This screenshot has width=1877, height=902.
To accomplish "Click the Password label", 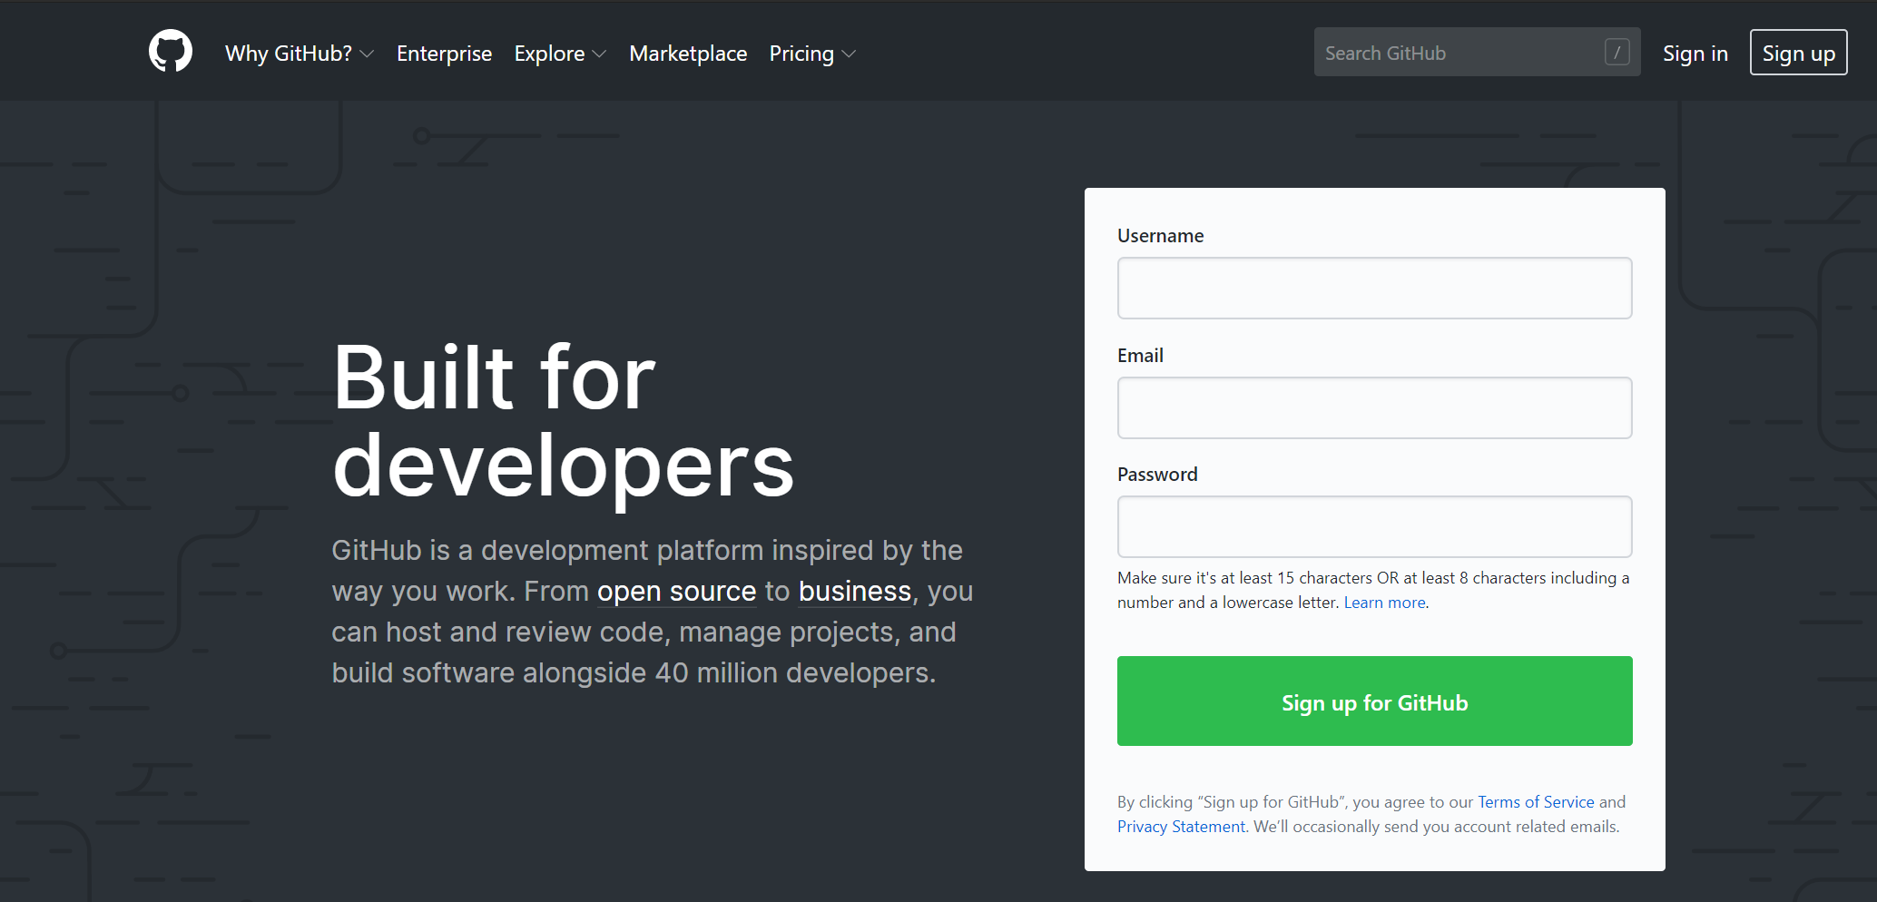I will 1157,475.
